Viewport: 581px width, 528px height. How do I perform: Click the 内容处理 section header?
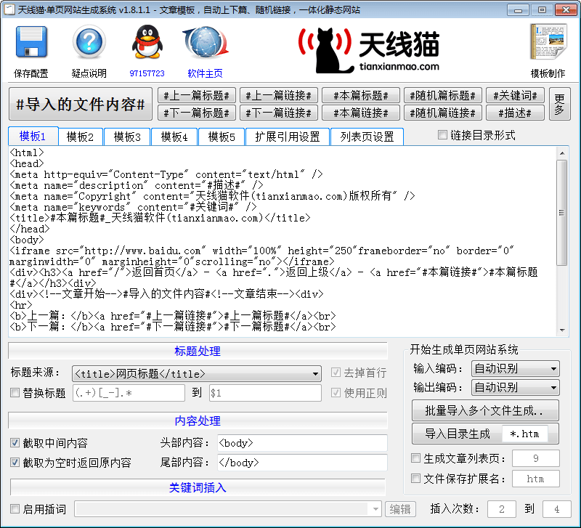coord(198,421)
